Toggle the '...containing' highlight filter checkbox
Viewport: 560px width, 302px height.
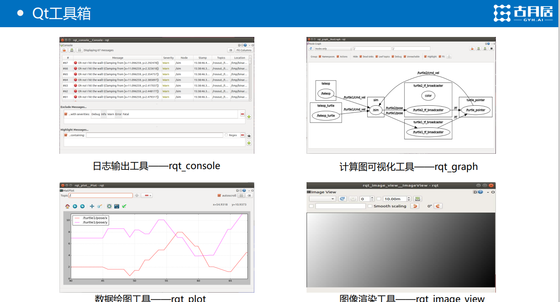pos(66,135)
